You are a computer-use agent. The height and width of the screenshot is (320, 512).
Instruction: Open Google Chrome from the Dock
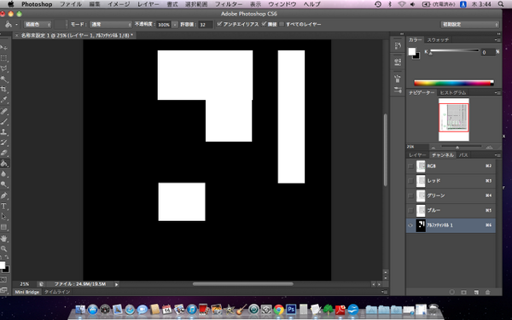[x=278, y=309]
